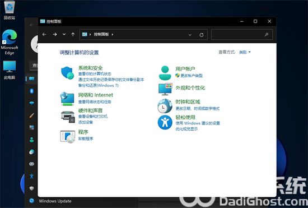This screenshot has height=208, width=308.
Task: Open the 外观和个性化 heading link
Action: [190, 88]
